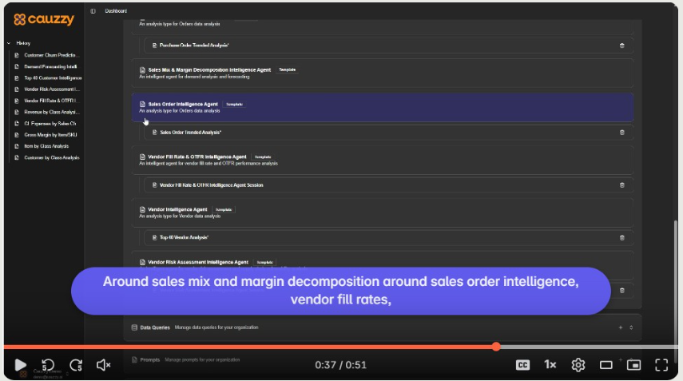Click Dashboard breadcrumb
Screen dimensions: 683x381
click(116, 11)
